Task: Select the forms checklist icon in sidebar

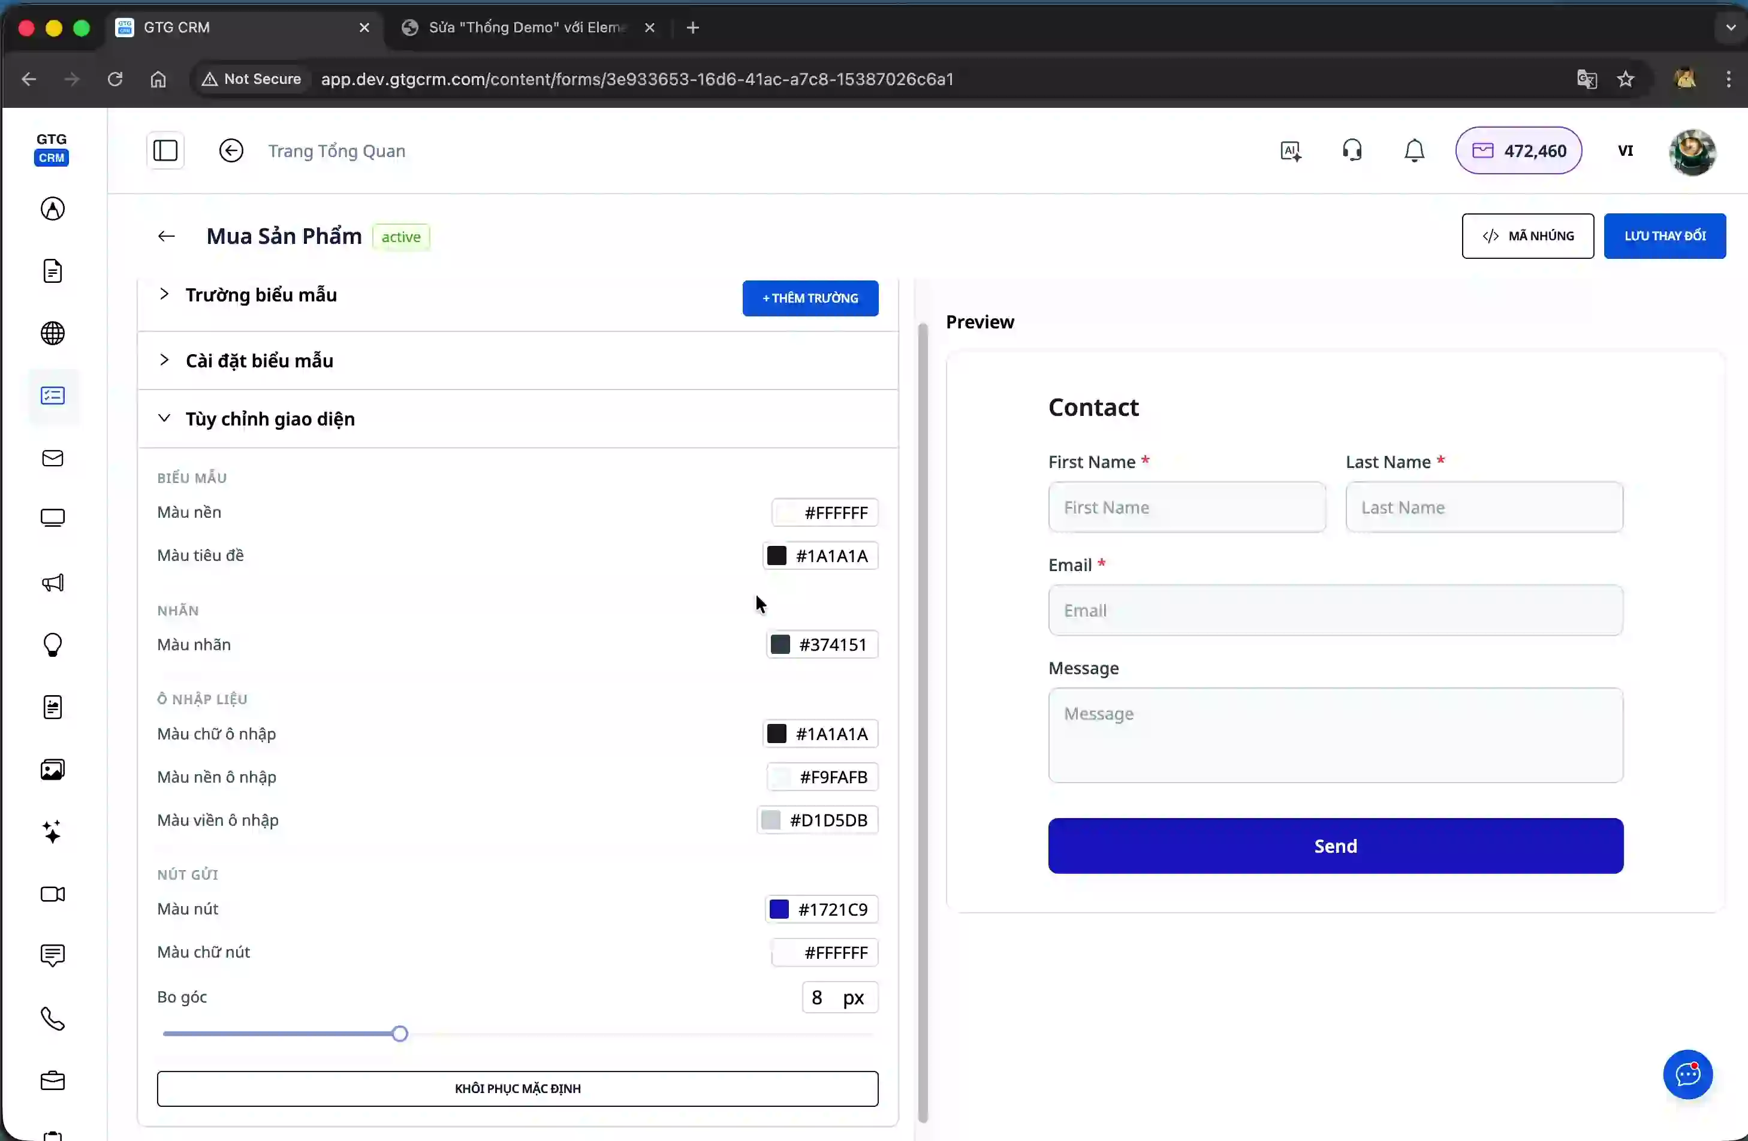Action: coord(52,396)
